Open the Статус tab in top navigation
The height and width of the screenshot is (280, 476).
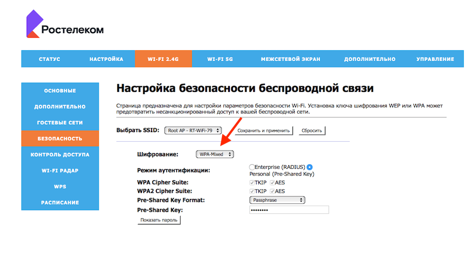(x=49, y=59)
